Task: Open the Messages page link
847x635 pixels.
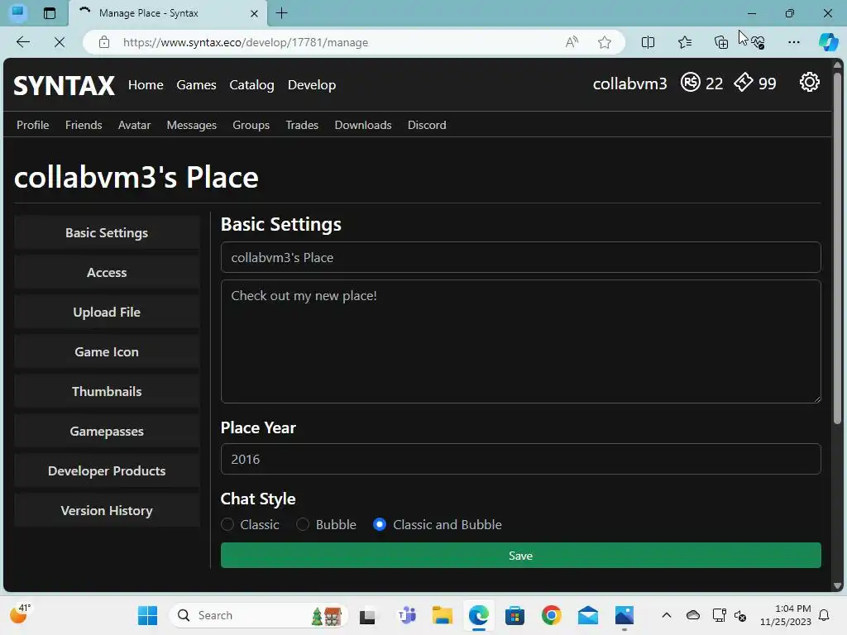Action: click(x=192, y=125)
